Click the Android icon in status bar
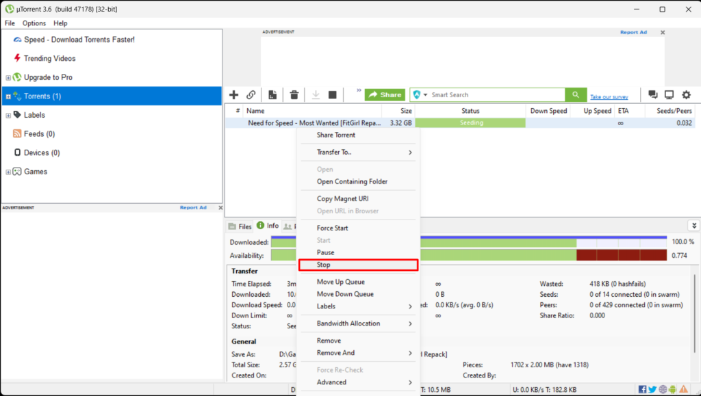This screenshot has height=396, width=701. click(674, 389)
